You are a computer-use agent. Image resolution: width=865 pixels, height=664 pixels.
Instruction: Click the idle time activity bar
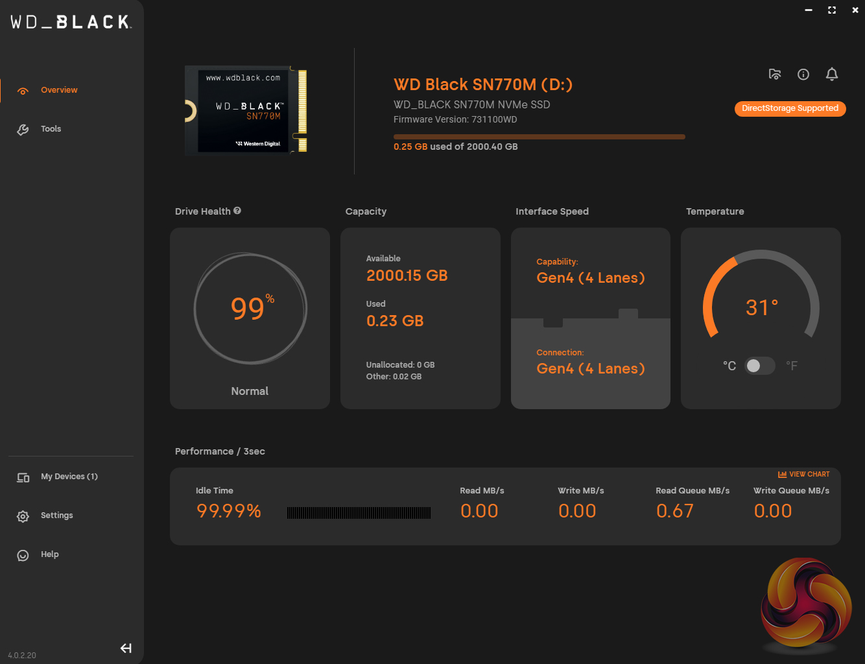pyautogui.click(x=359, y=513)
